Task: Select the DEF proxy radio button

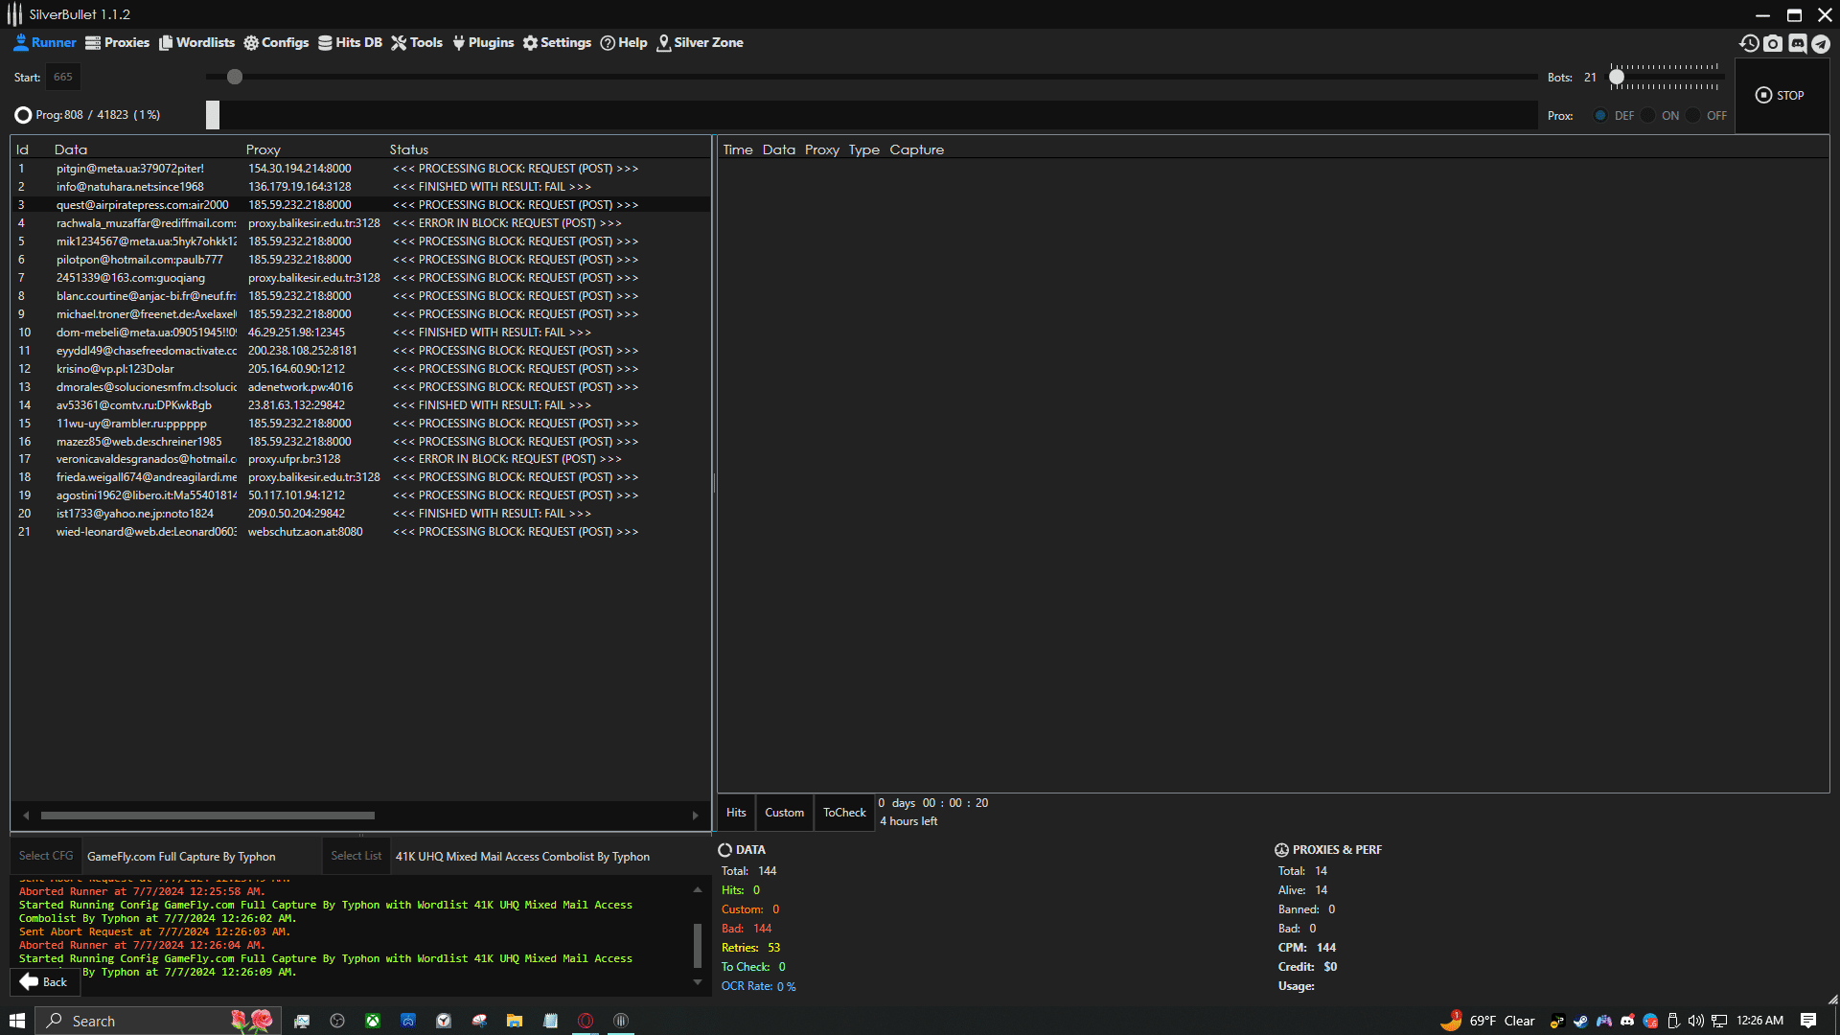Action: coord(1600,115)
